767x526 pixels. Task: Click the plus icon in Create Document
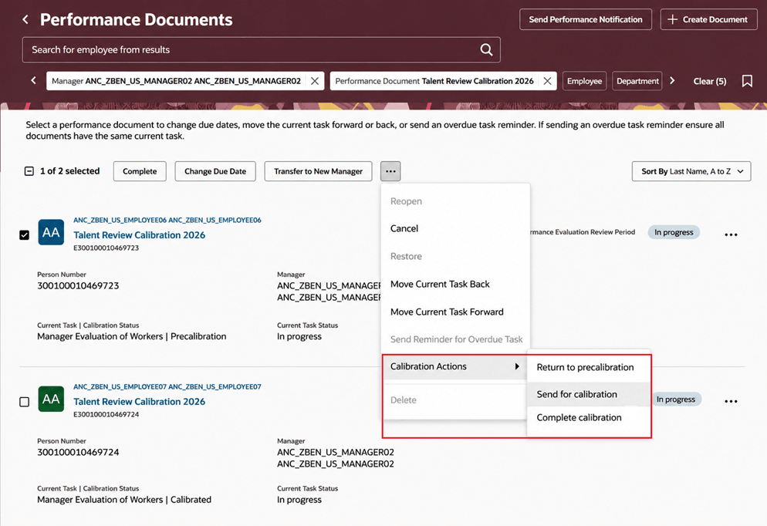[x=673, y=19]
